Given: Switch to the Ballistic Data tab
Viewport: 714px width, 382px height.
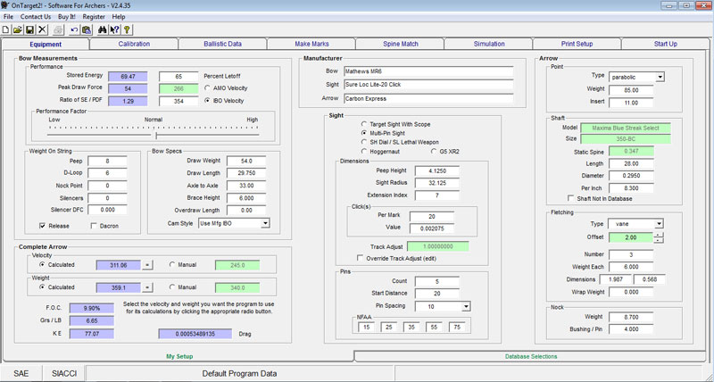Looking at the screenshot, I should click(222, 44).
